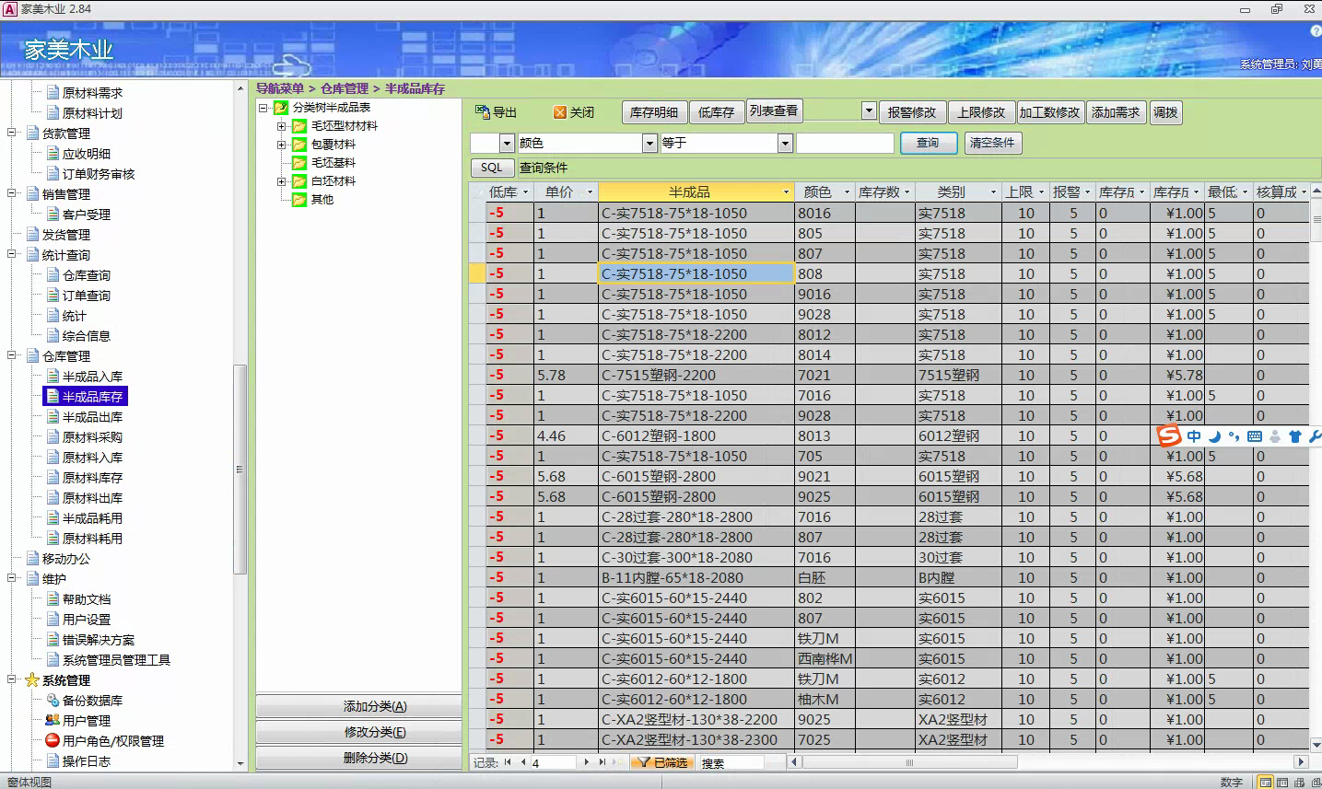This screenshot has width=1322, height=789.
Task: Click the 已筛选 filter toggle
Action: [663, 762]
